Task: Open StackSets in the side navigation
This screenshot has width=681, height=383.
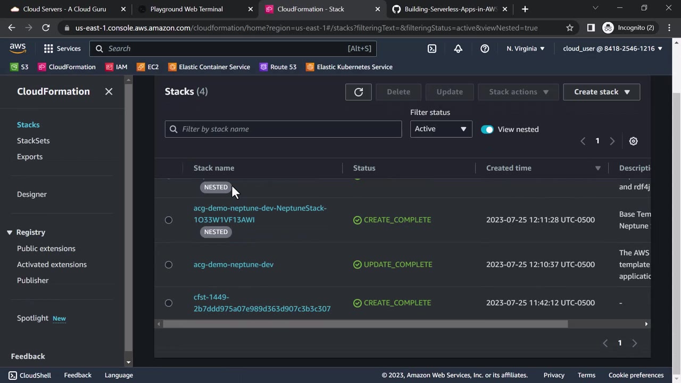Action: coord(33,140)
